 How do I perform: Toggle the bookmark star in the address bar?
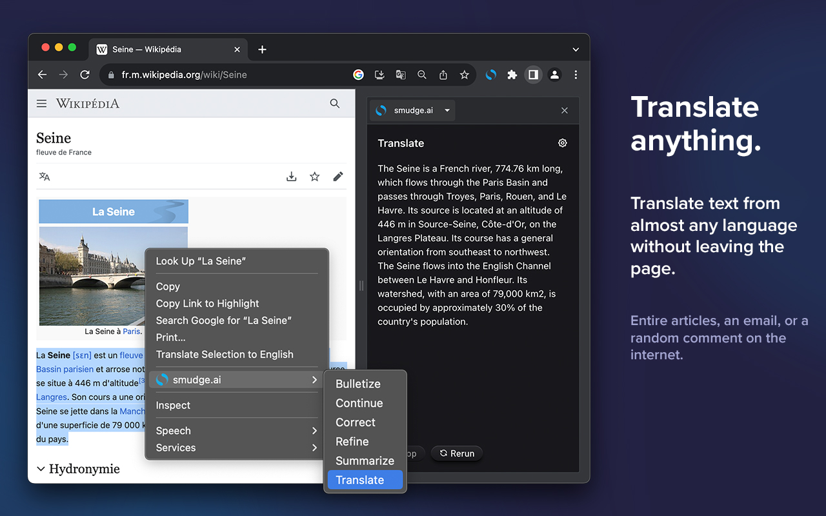pyautogui.click(x=464, y=75)
